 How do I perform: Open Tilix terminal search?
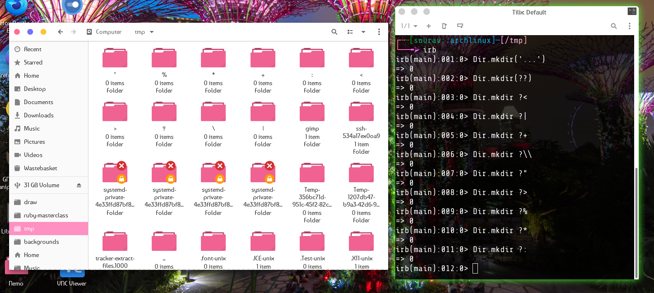tap(614, 26)
